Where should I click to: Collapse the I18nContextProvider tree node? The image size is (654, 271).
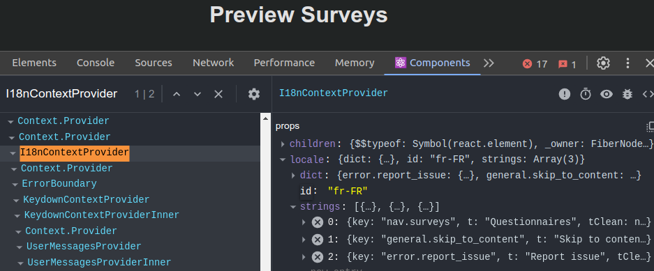click(x=13, y=153)
